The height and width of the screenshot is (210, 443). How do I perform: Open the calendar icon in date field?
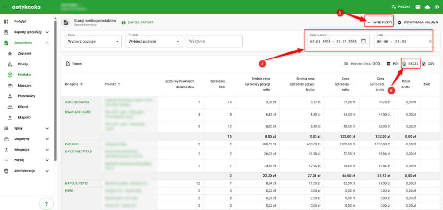[x=363, y=41]
